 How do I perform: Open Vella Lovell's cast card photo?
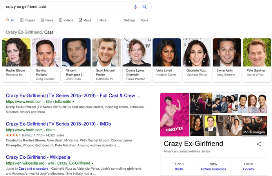click(167, 52)
